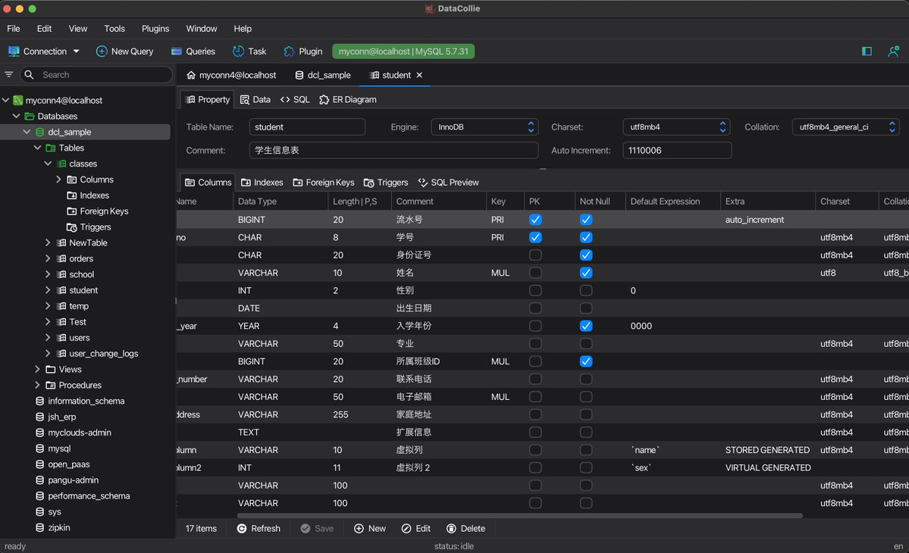Collapse the Databases tree node

[x=16, y=117]
